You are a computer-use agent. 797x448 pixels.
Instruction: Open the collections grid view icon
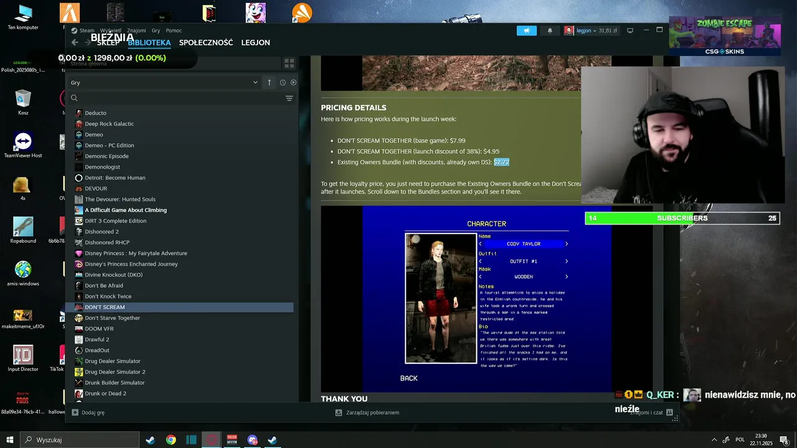pyautogui.click(x=289, y=63)
